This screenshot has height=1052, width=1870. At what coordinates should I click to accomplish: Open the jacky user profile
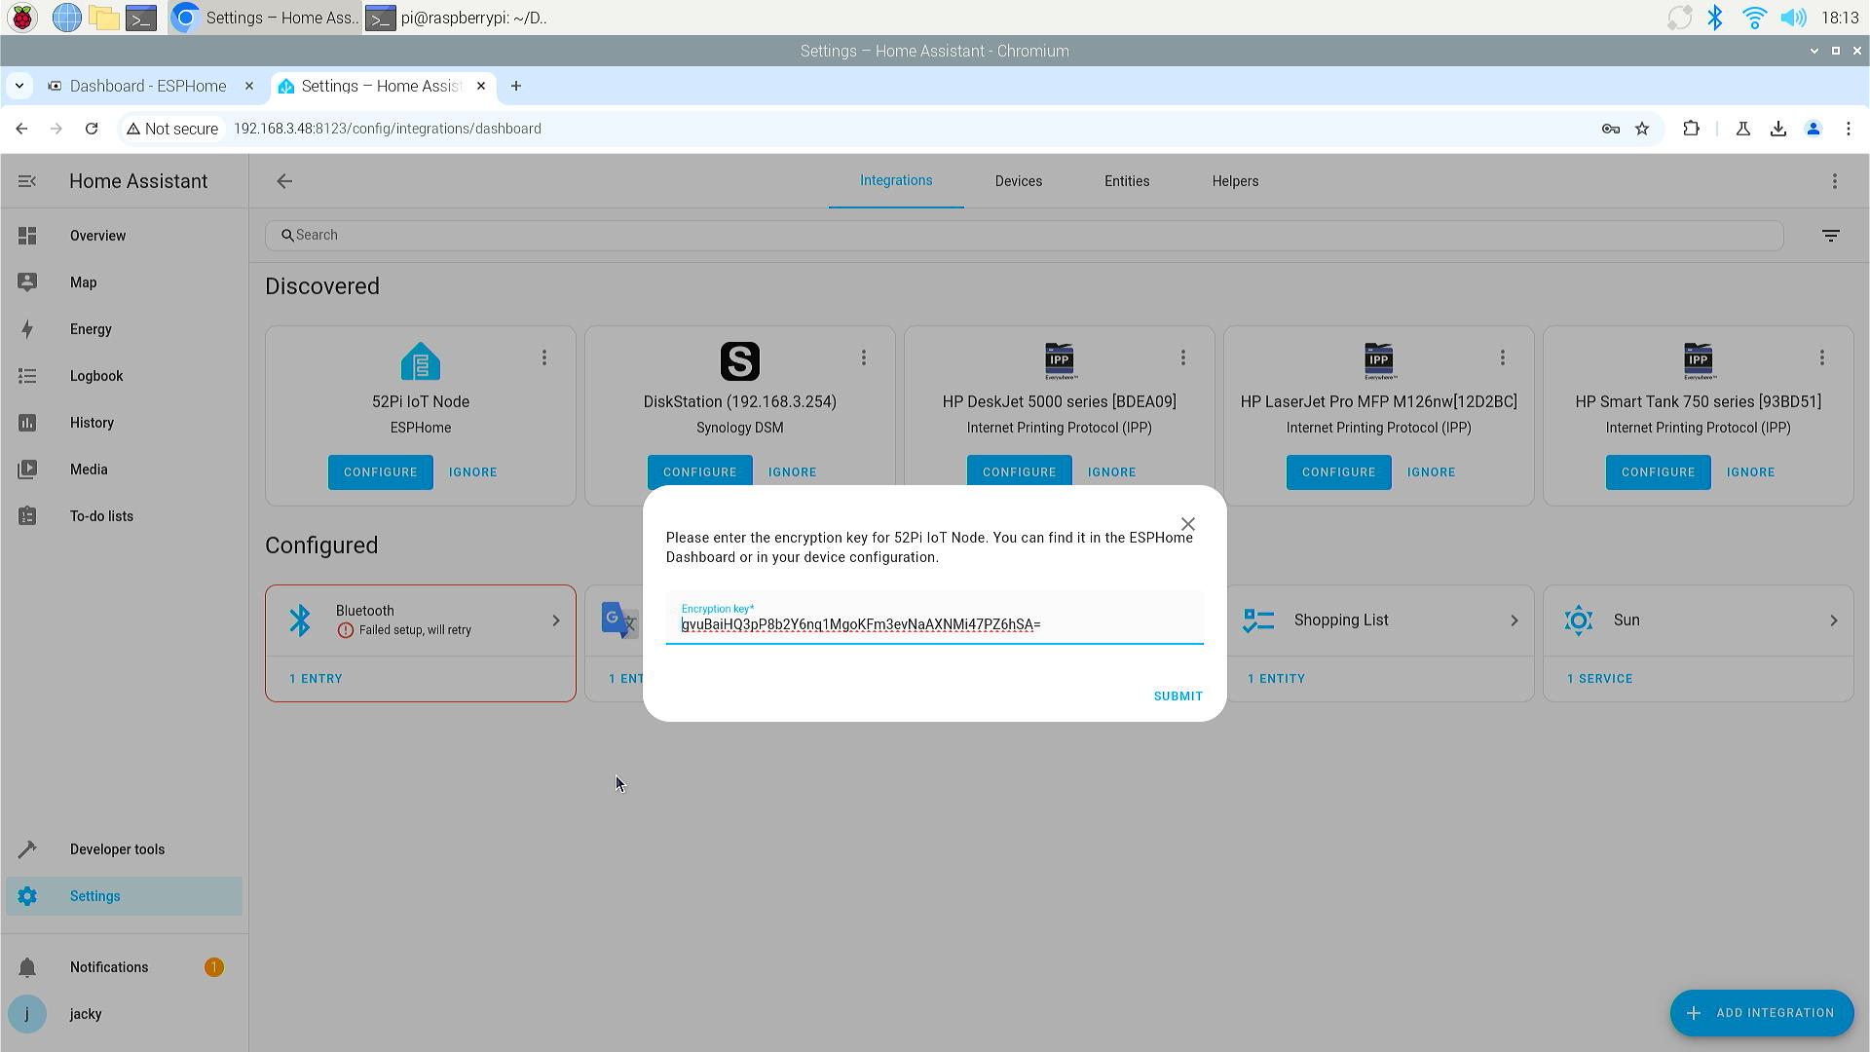(x=124, y=1014)
